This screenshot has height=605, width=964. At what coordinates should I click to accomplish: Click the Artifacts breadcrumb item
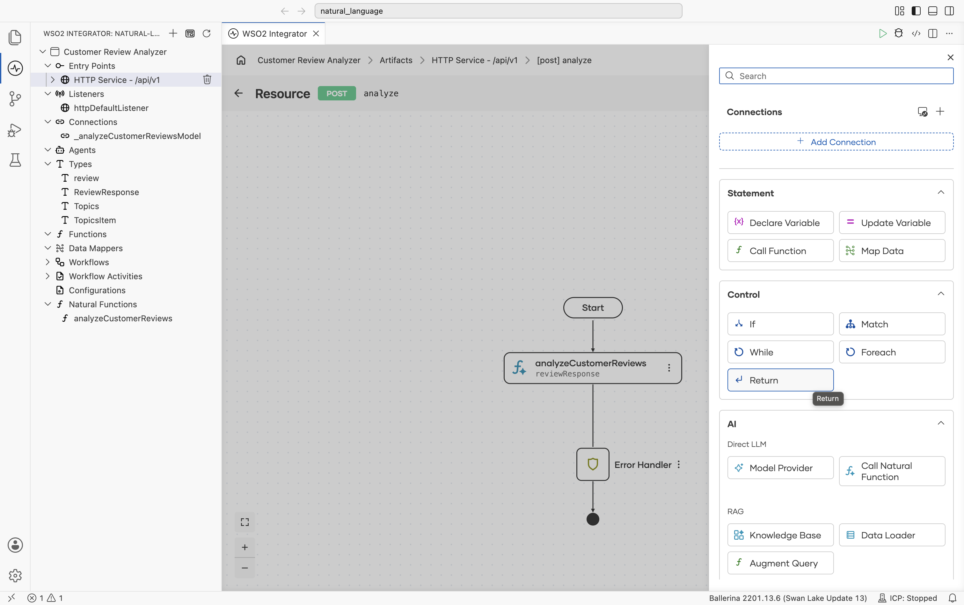click(396, 60)
